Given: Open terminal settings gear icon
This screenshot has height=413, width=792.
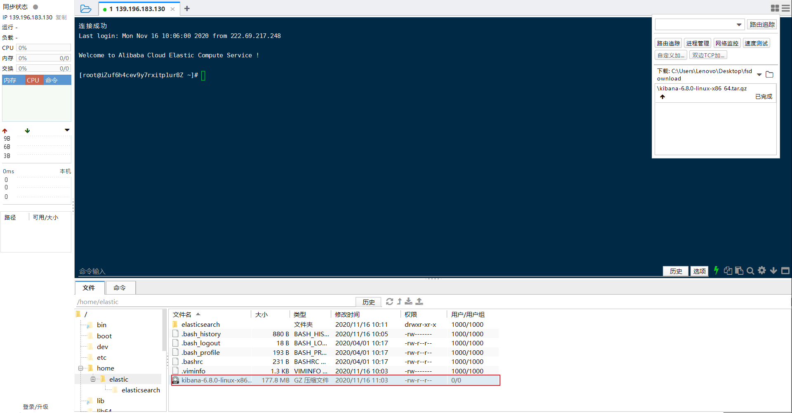Looking at the screenshot, I should click(x=762, y=270).
